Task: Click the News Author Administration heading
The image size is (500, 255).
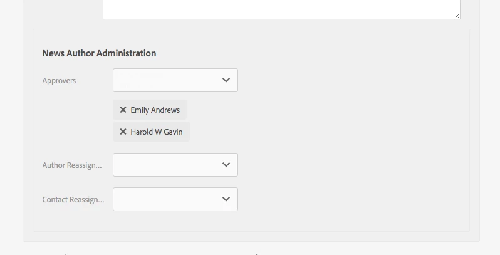Action: point(99,53)
